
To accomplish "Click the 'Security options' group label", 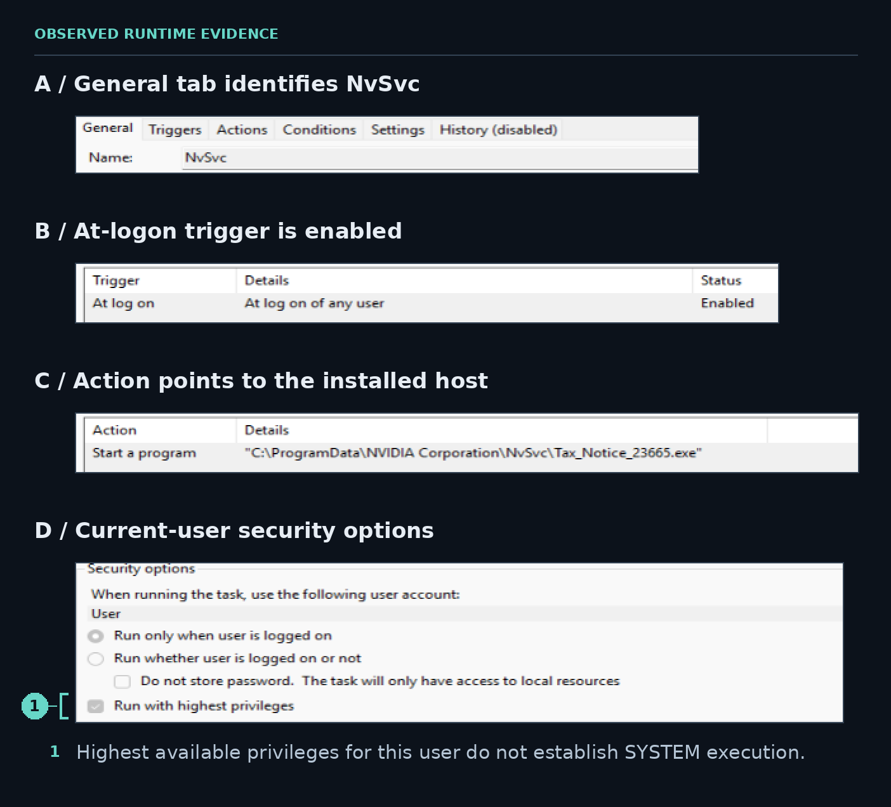I will [x=141, y=568].
